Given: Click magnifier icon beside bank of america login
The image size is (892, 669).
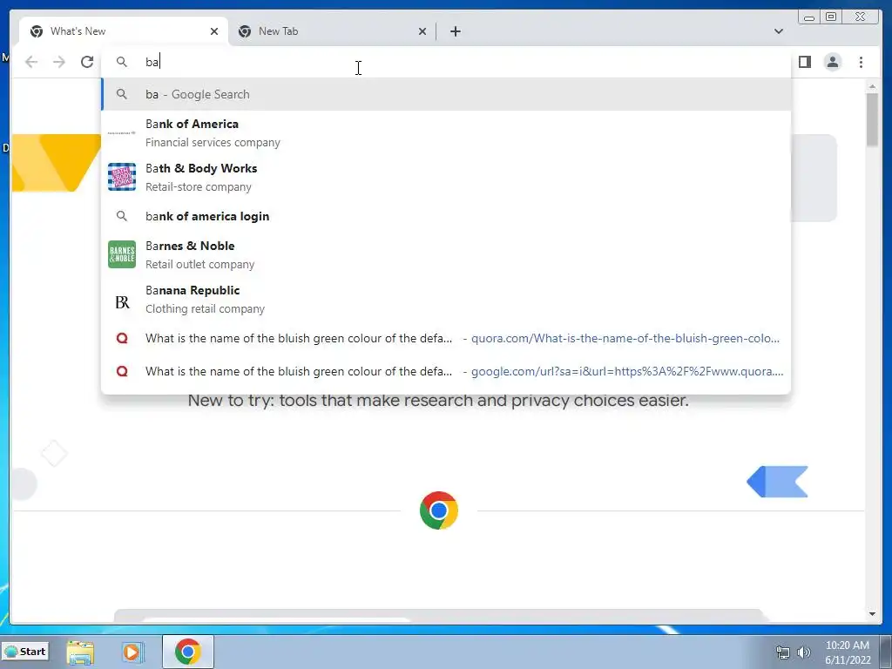Looking at the screenshot, I should pyautogui.click(x=122, y=216).
